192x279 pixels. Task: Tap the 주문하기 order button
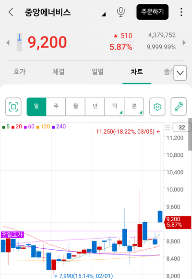152,12
